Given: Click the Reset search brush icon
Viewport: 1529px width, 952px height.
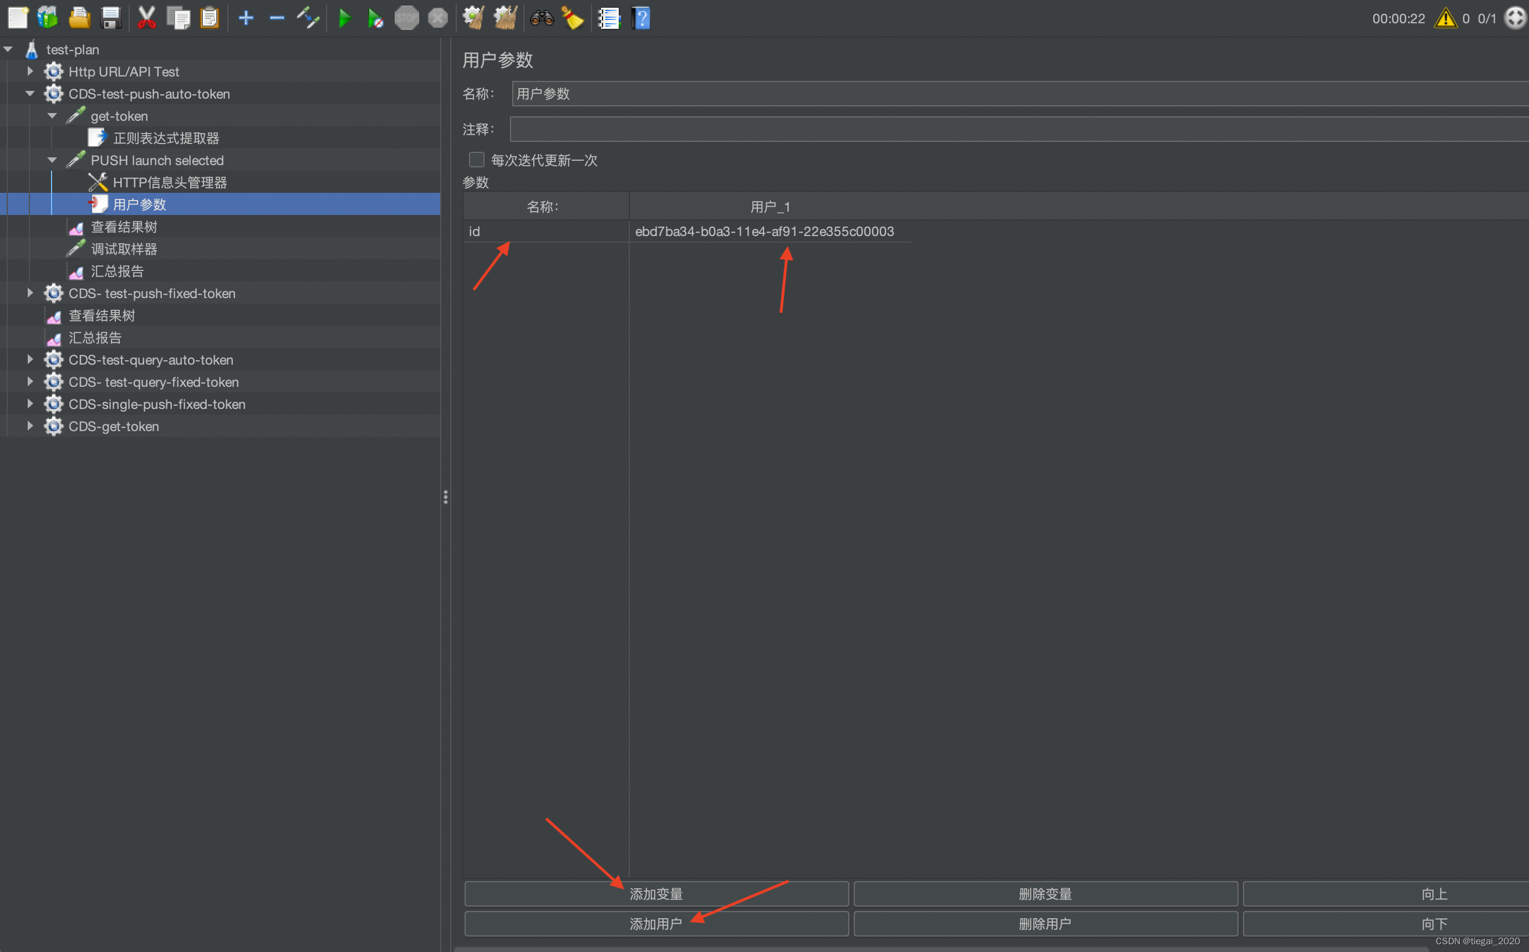Looking at the screenshot, I should click(x=573, y=18).
